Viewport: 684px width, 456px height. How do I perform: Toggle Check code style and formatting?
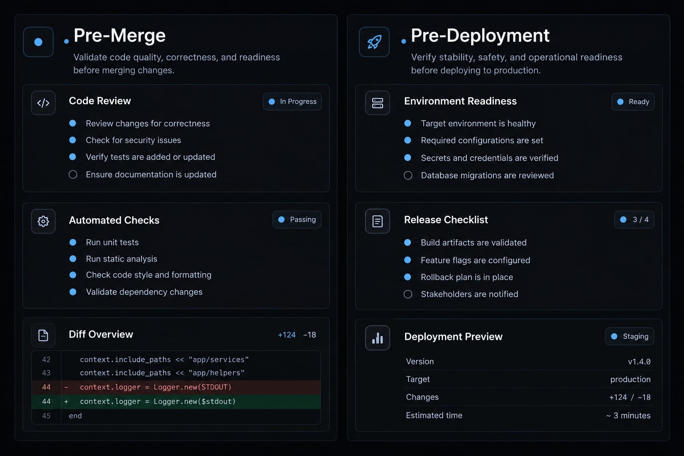[73, 275]
